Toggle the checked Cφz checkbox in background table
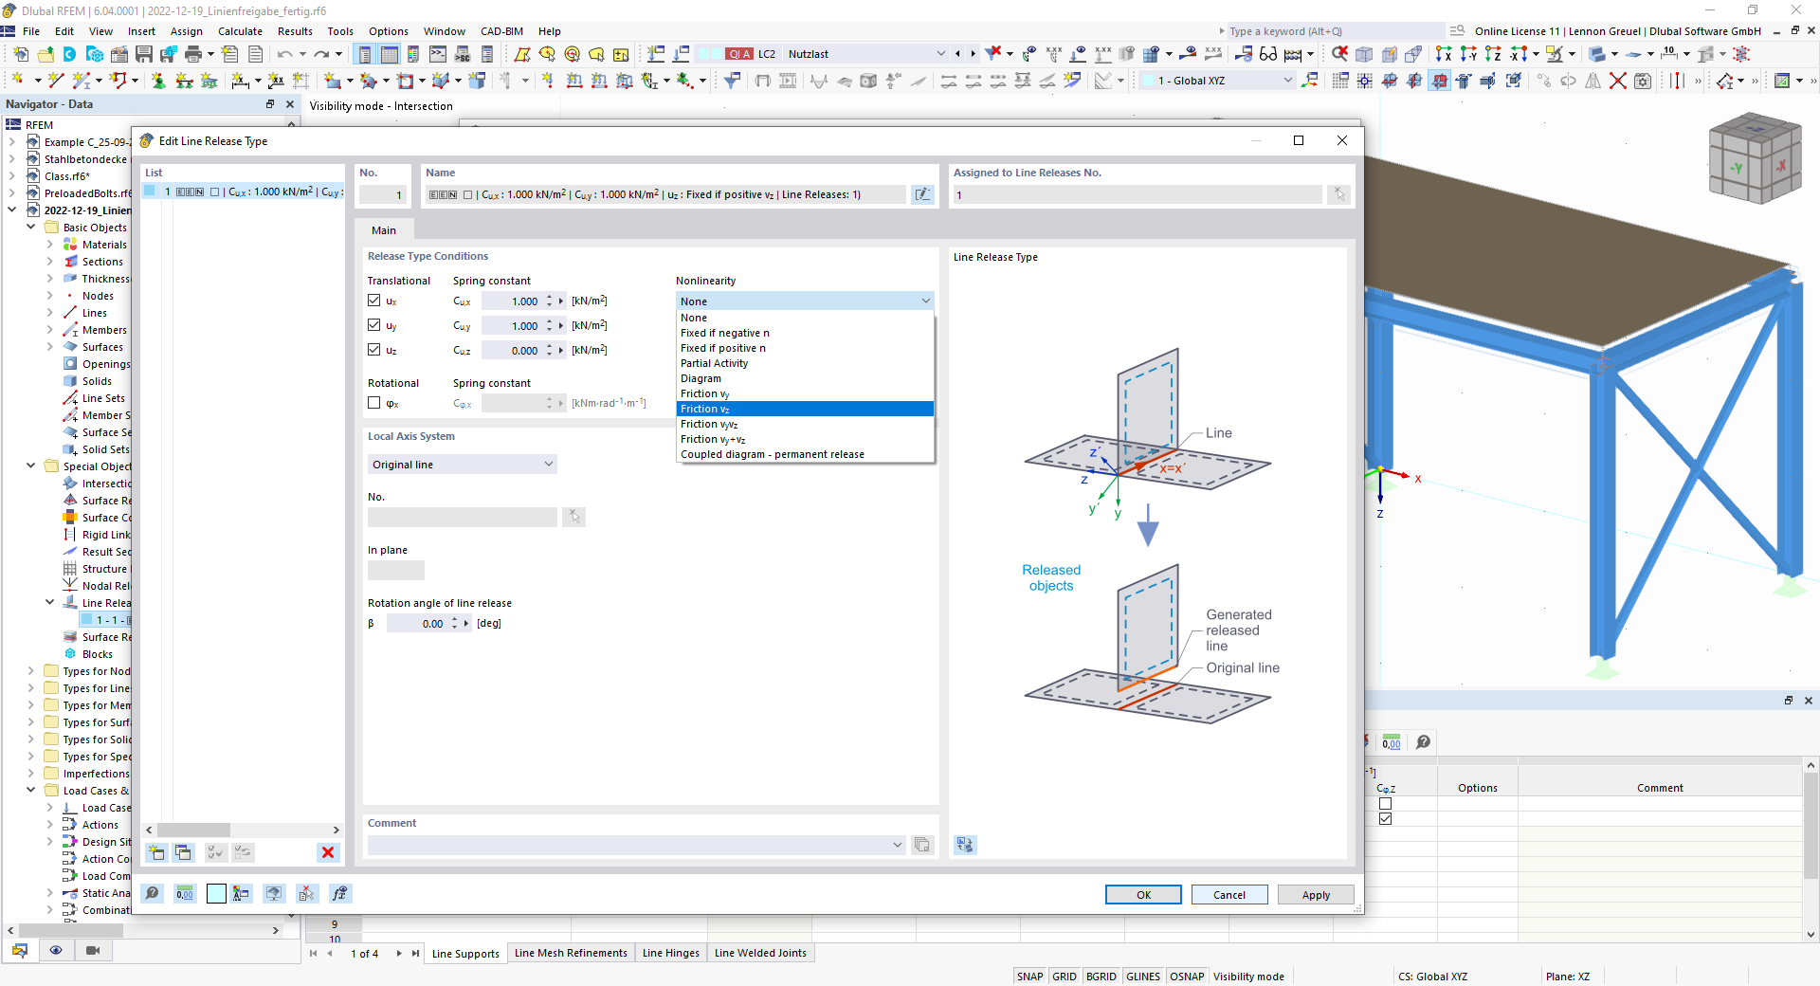The height and width of the screenshot is (986, 1820). click(x=1386, y=819)
